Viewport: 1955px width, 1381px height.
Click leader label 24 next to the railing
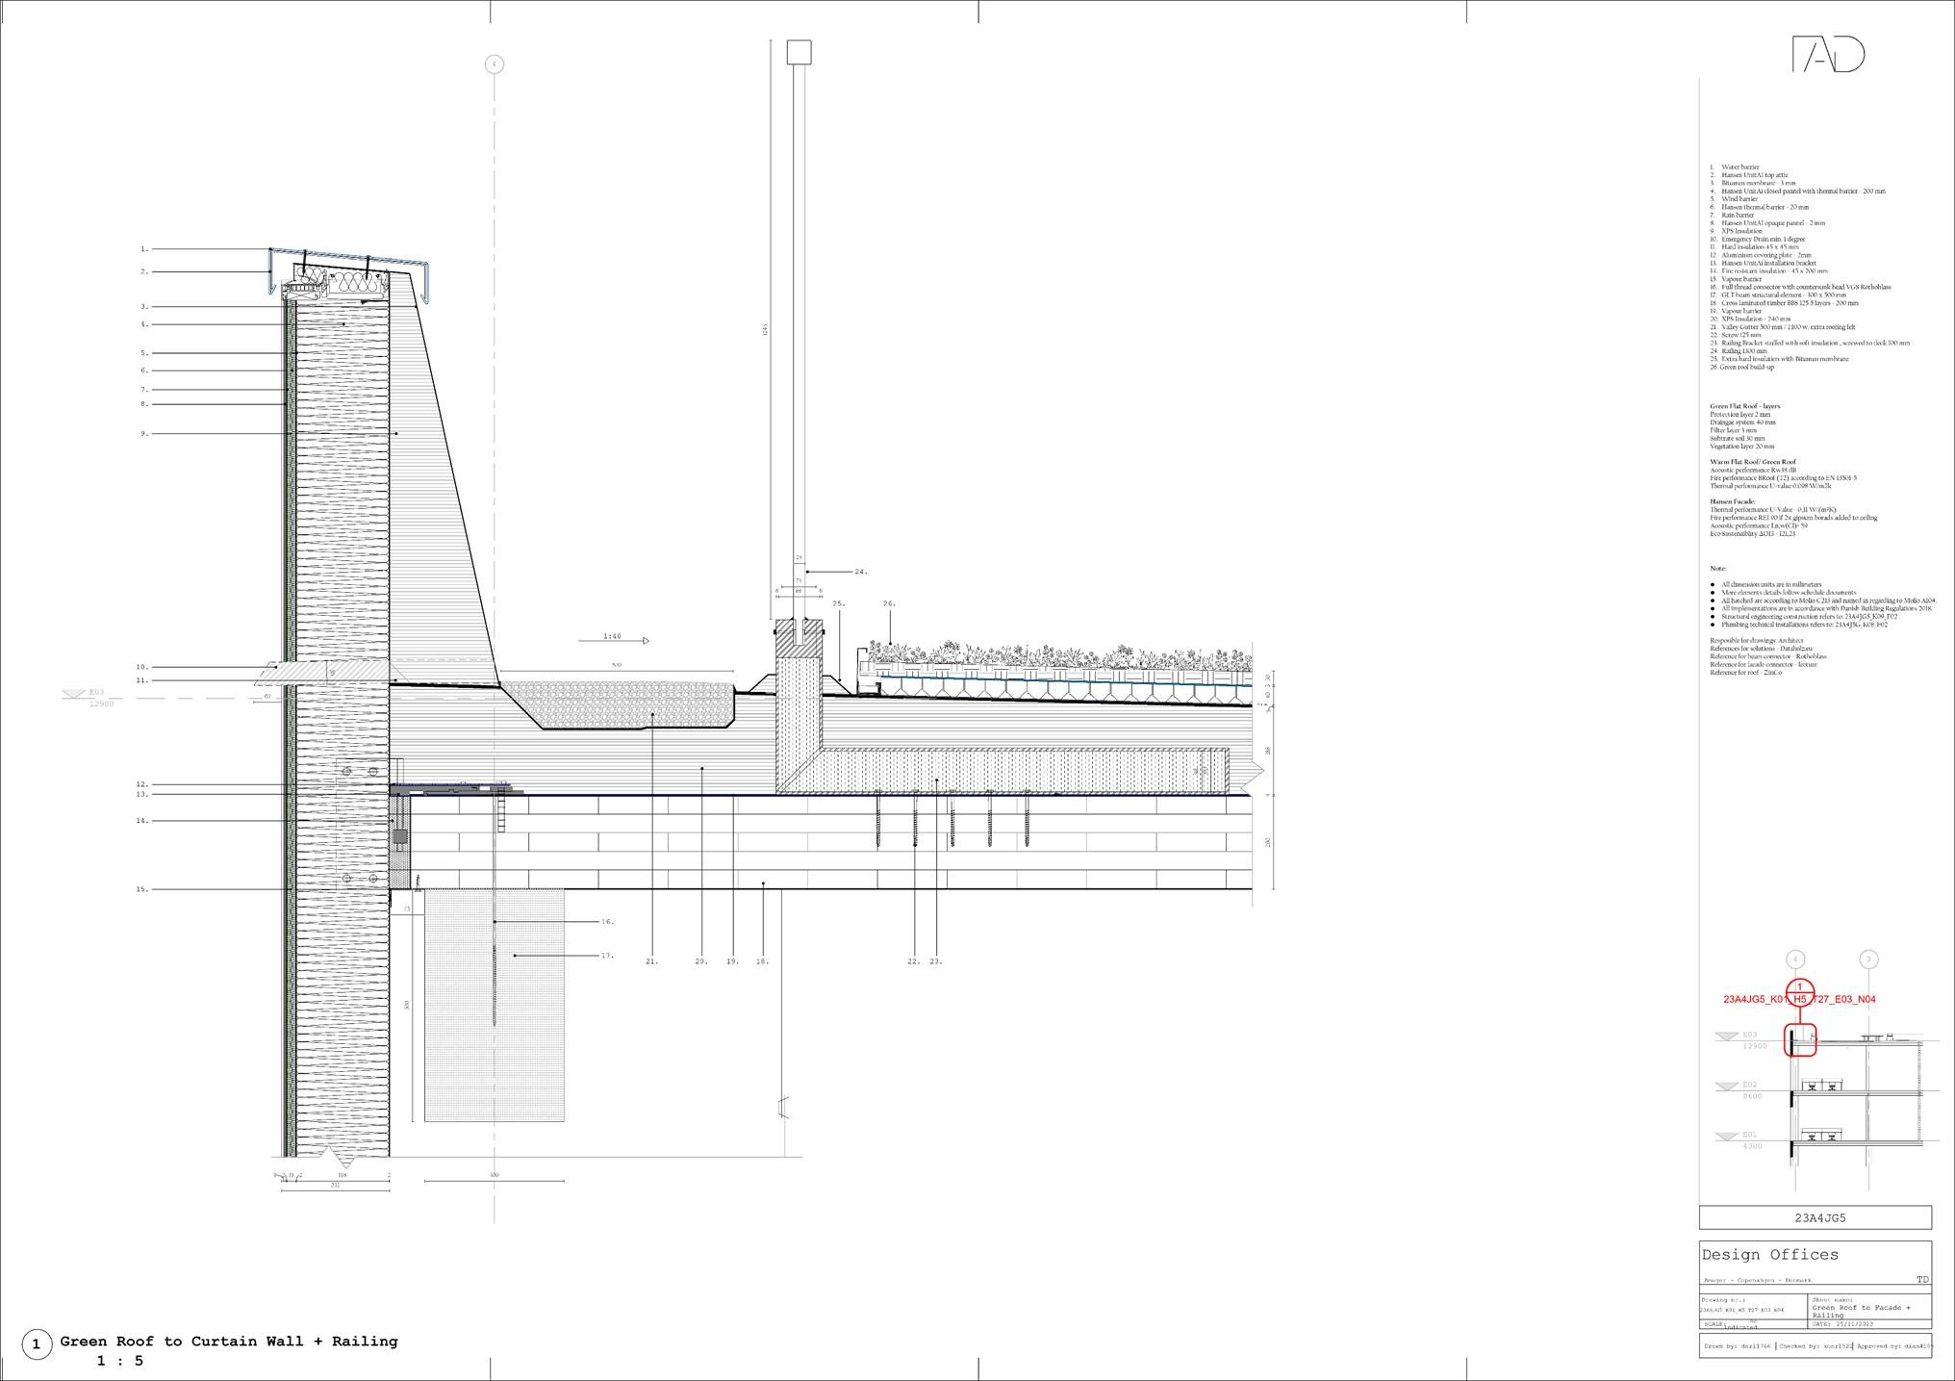860,573
